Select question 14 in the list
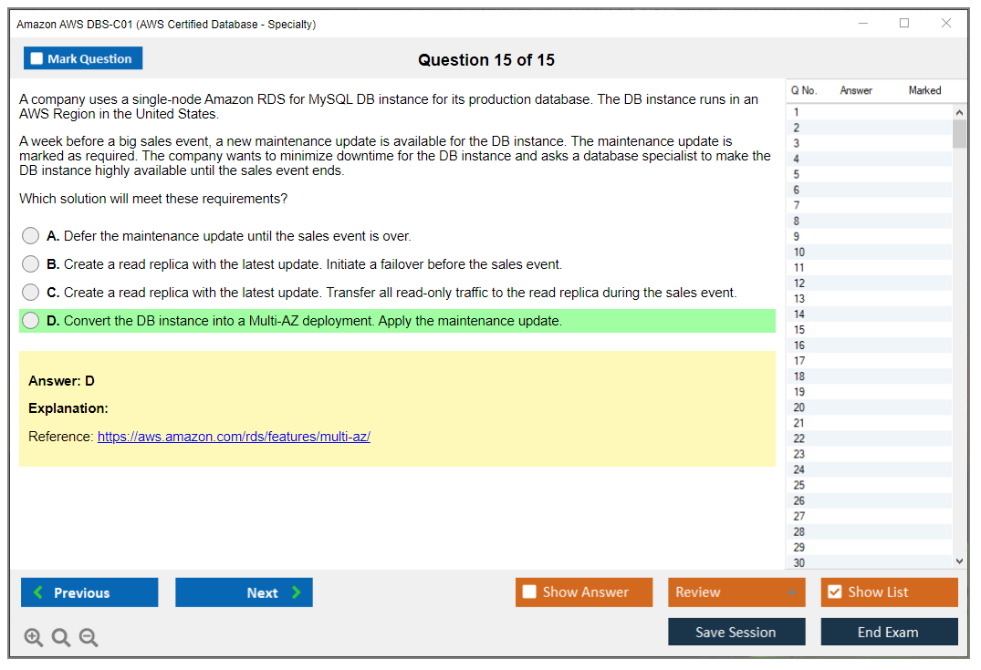This screenshot has height=670, width=981. pos(799,314)
